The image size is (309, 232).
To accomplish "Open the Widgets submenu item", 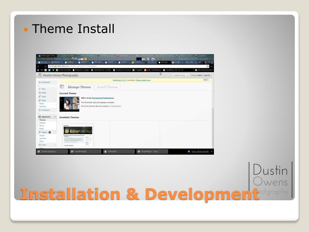I will pyautogui.click(x=42, y=123).
